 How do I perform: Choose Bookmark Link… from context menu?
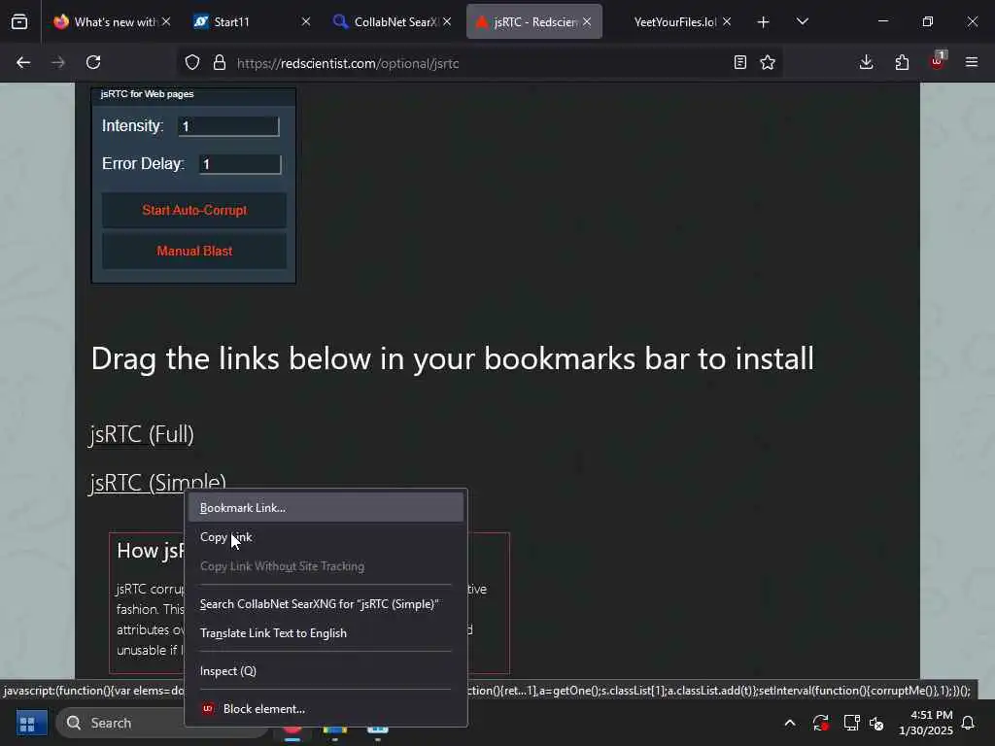[326, 507]
